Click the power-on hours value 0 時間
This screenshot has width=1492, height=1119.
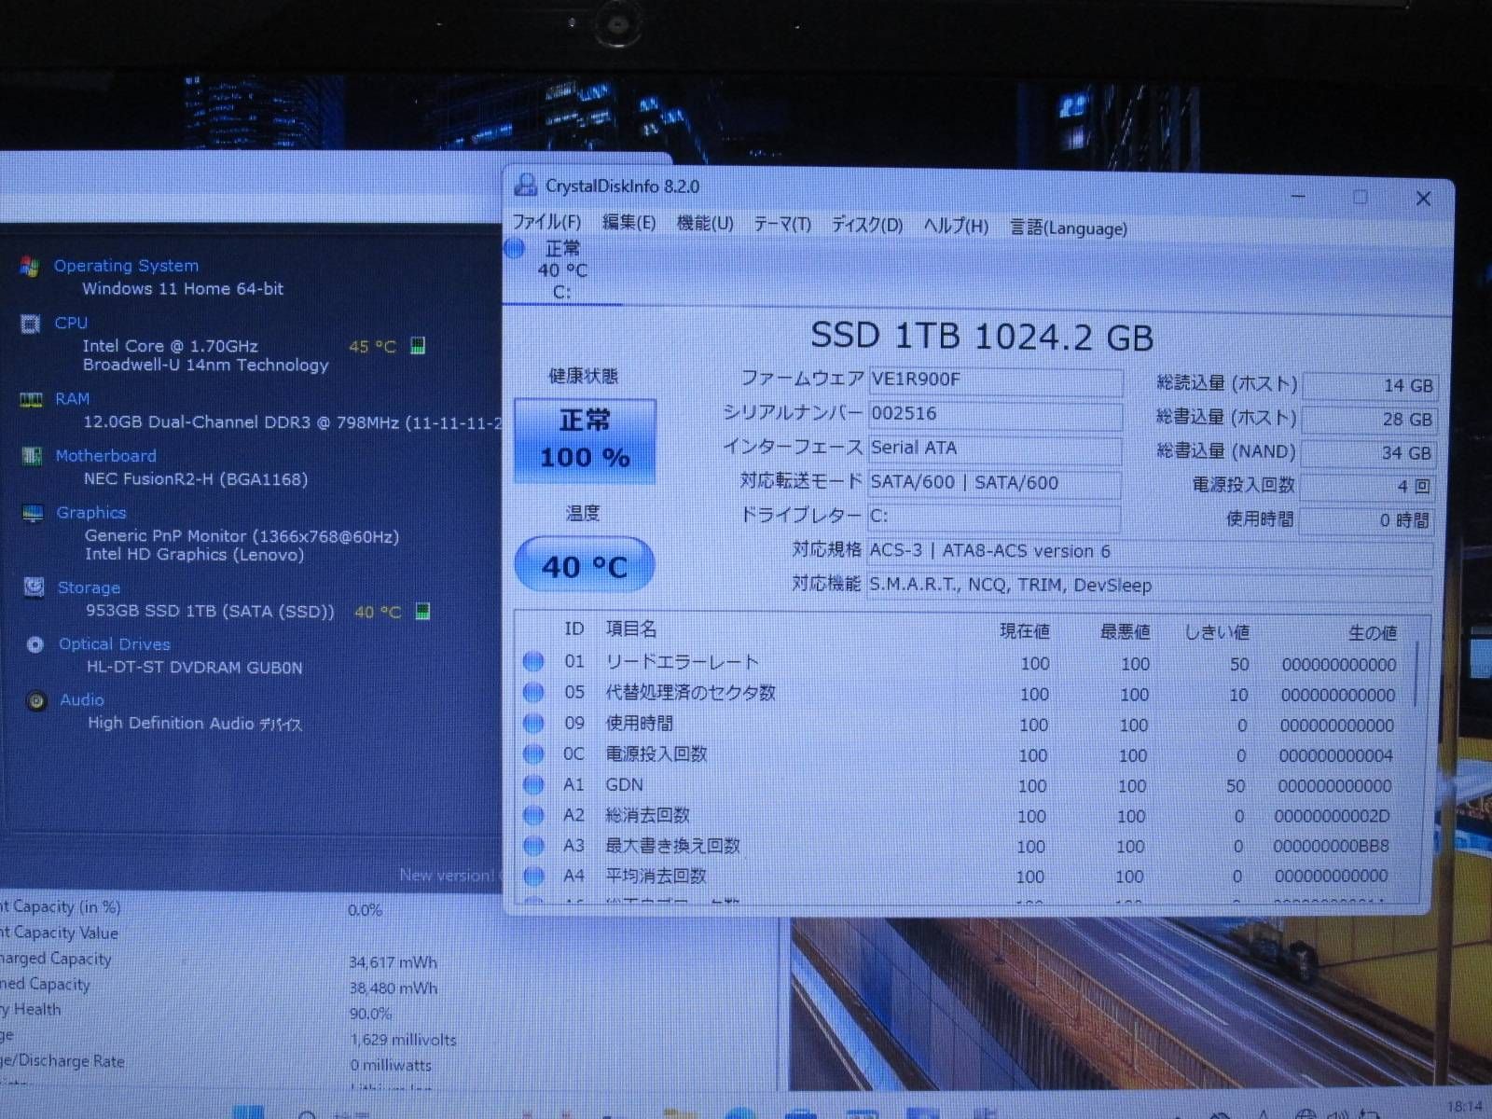coord(1366,520)
